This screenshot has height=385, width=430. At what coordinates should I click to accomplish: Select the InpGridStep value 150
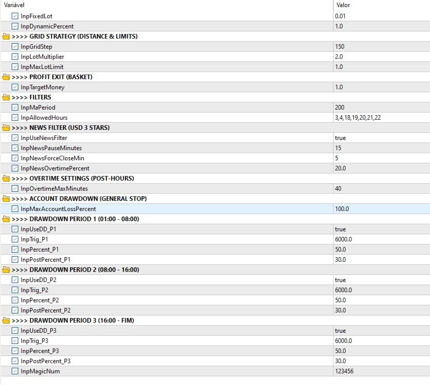point(340,47)
